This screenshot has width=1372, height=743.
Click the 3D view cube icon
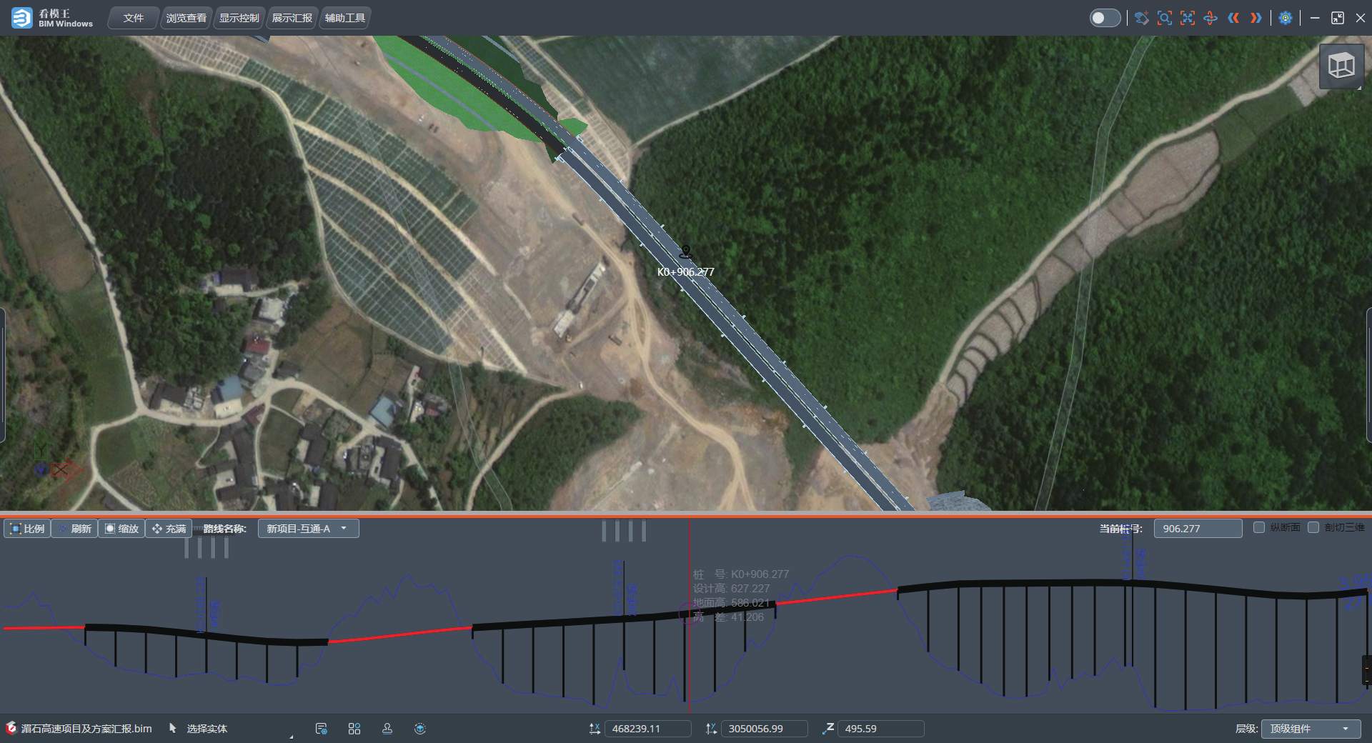click(x=1341, y=66)
